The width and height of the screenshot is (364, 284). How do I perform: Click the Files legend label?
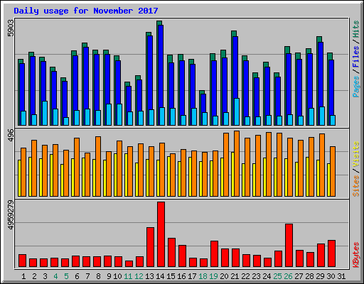pos(356,56)
